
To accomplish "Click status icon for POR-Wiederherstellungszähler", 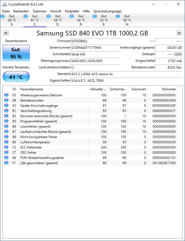I will pyautogui.click(x=6, y=158).
